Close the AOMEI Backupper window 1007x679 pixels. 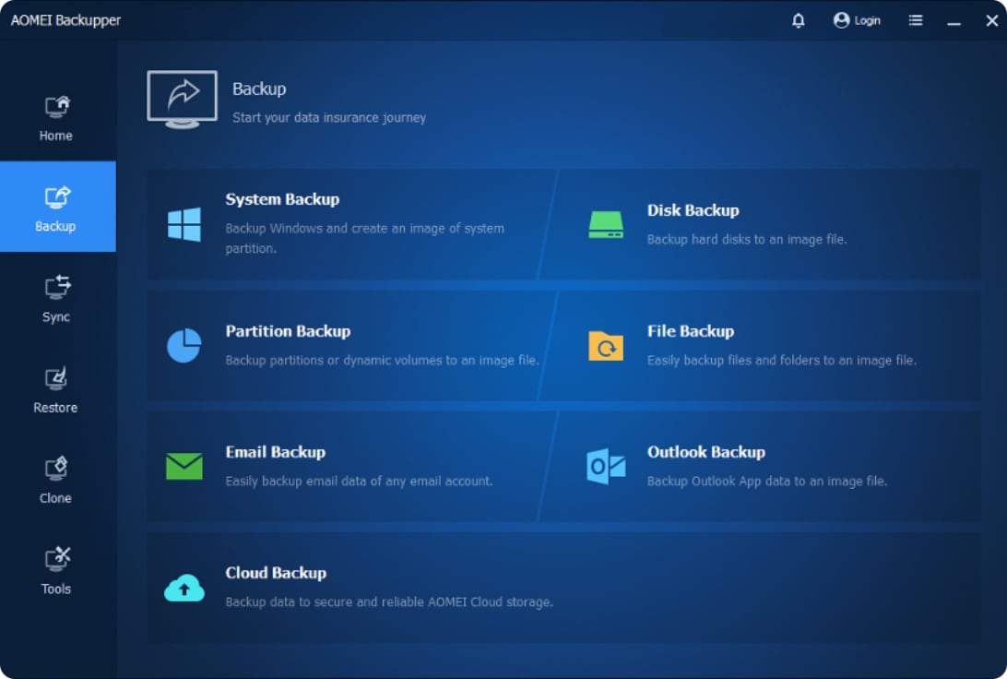click(991, 20)
